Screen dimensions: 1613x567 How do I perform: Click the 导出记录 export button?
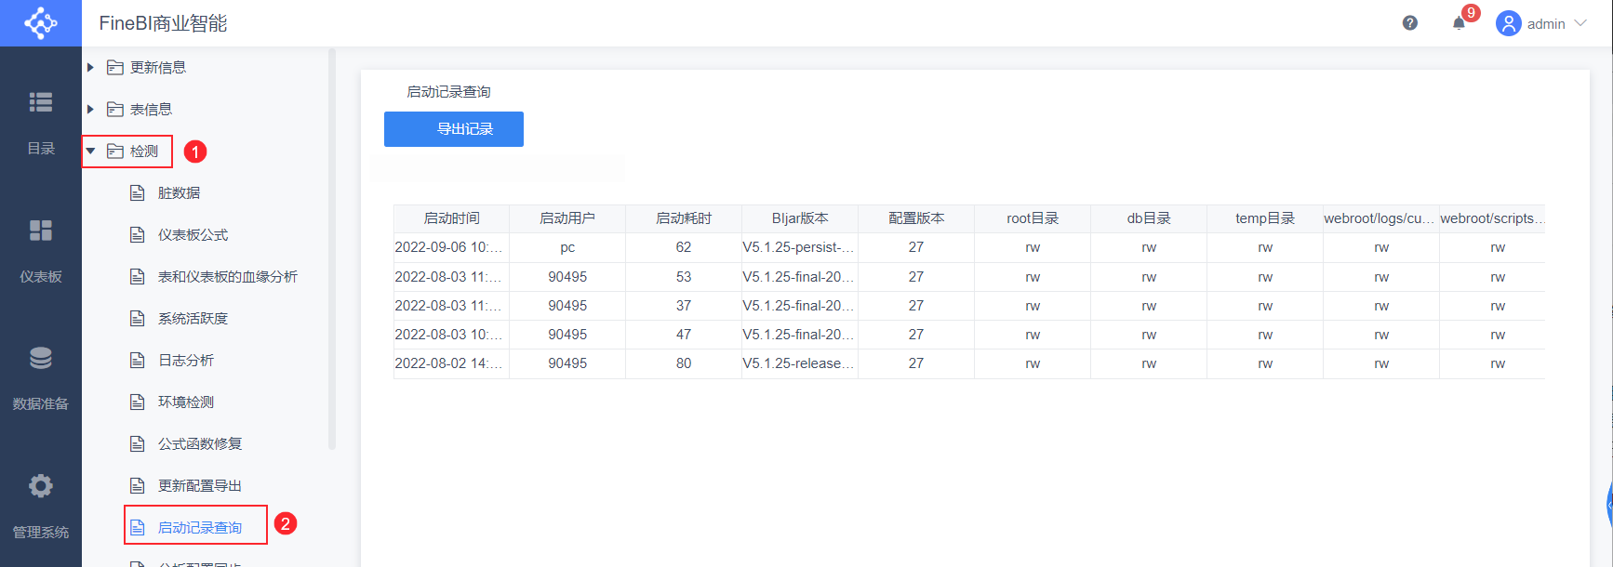(454, 129)
